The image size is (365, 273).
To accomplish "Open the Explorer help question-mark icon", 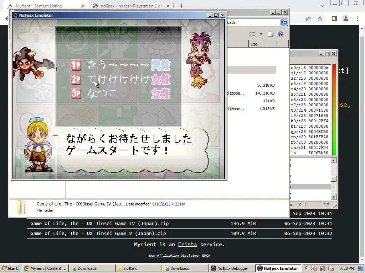I will (x=281, y=34).
